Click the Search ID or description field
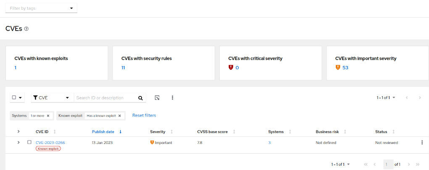 (105, 98)
